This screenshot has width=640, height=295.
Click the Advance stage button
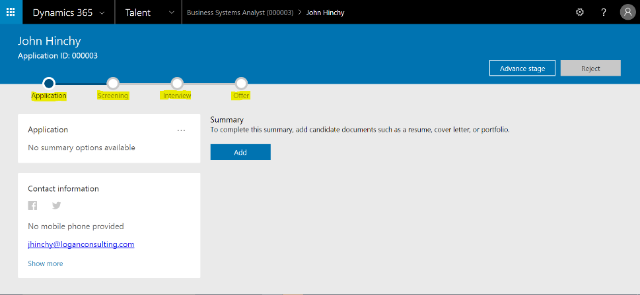[522, 68]
